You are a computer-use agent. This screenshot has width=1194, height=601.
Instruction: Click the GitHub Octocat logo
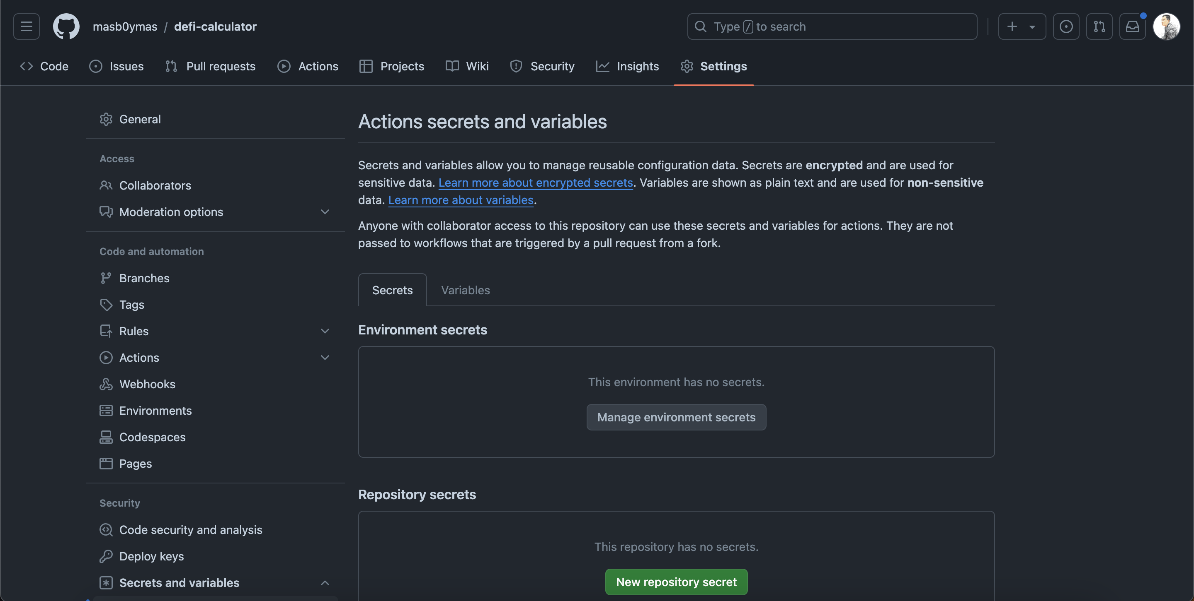66,26
